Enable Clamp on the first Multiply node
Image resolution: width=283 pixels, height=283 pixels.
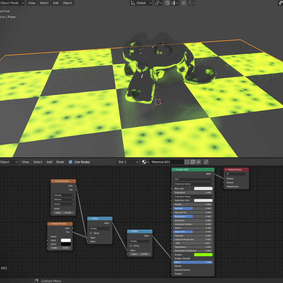click(91, 233)
